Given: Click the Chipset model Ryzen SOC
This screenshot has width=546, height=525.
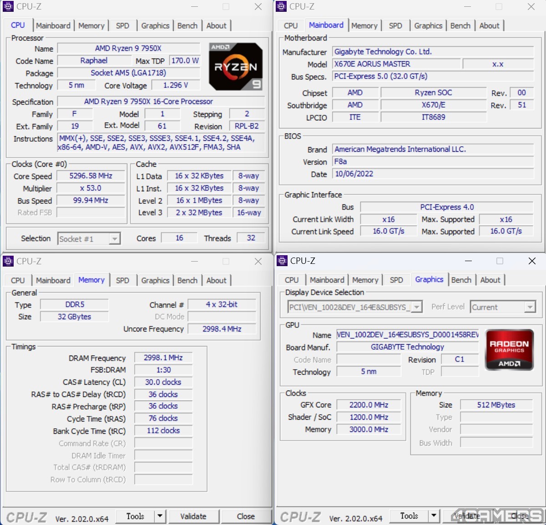Looking at the screenshot, I should (x=434, y=93).
